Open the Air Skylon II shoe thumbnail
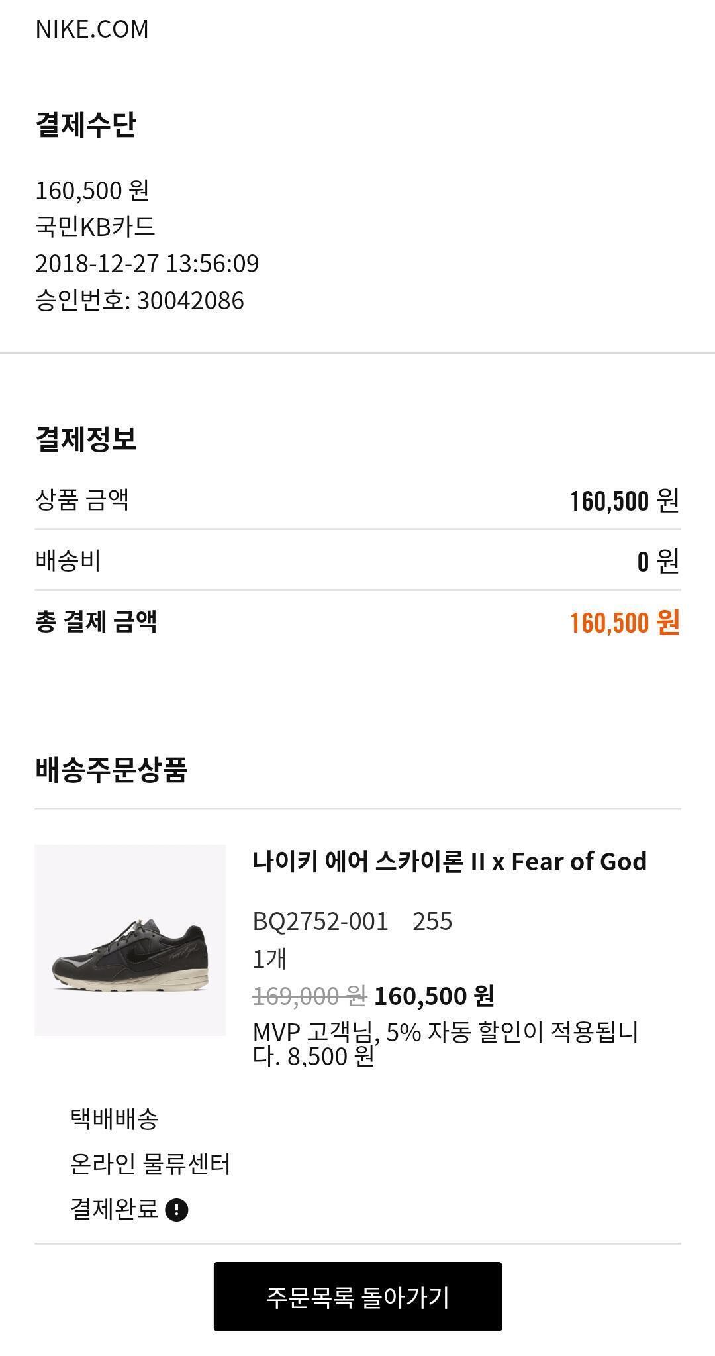715x1356 pixels. [130, 939]
